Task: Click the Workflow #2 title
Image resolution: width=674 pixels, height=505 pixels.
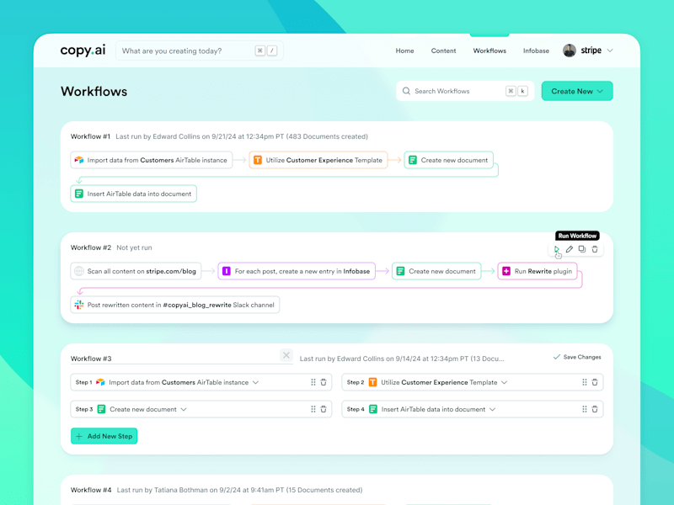Action: (91, 247)
